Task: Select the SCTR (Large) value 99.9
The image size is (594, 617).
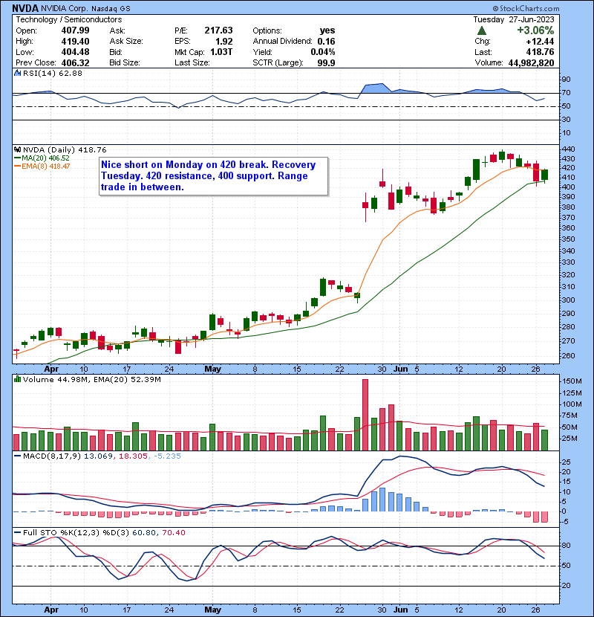Action: pos(326,62)
